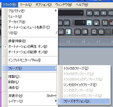113x107 pixels.
Task: Select the whole note duration button
Action: [x=89, y=23]
